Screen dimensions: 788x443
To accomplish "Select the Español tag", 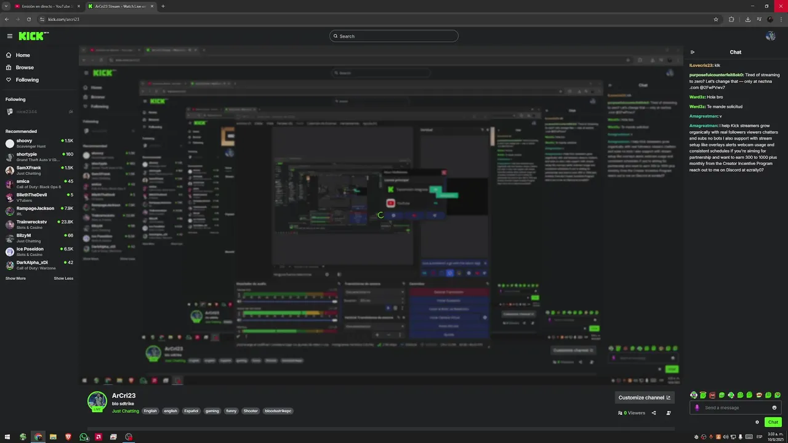I will (x=191, y=411).
